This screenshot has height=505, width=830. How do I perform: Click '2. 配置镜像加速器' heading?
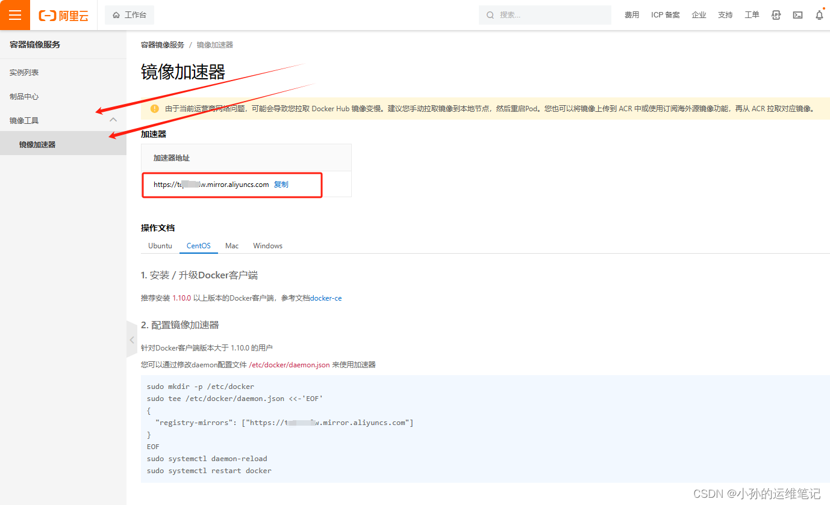point(180,325)
